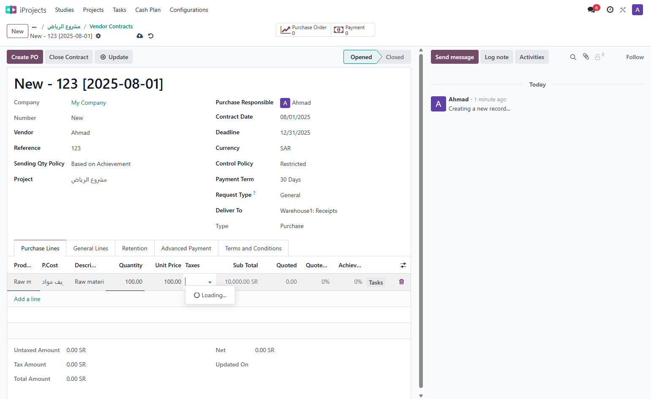Screen dimensions: 651x399
Task: Open the Cash Plan menu
Action: click(148, 10)
